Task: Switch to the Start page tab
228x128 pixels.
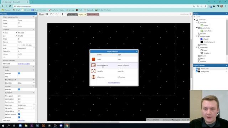Action: click(72, 15)
